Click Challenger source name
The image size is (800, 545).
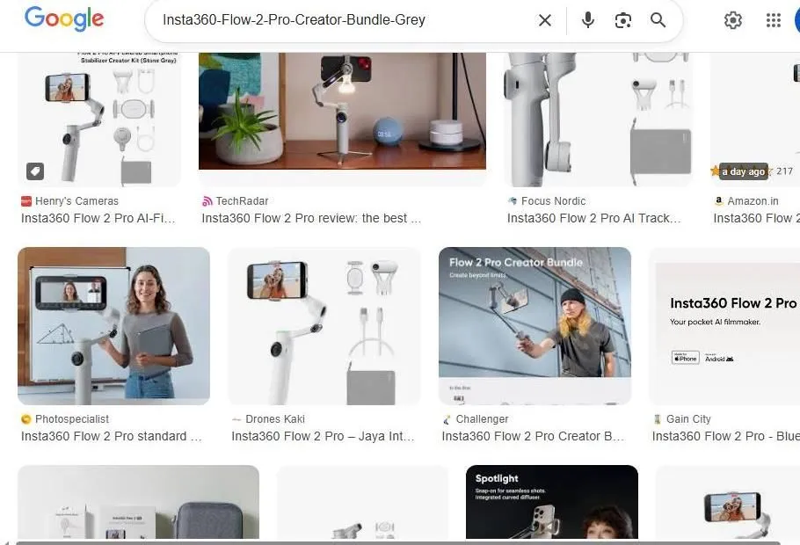(x=482, y=419)
